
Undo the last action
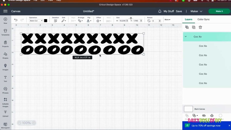coord(16,20)
